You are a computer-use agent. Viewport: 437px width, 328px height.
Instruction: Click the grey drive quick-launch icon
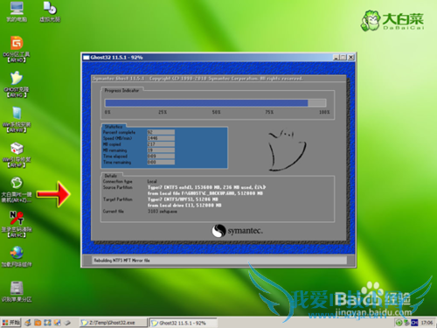67,323
